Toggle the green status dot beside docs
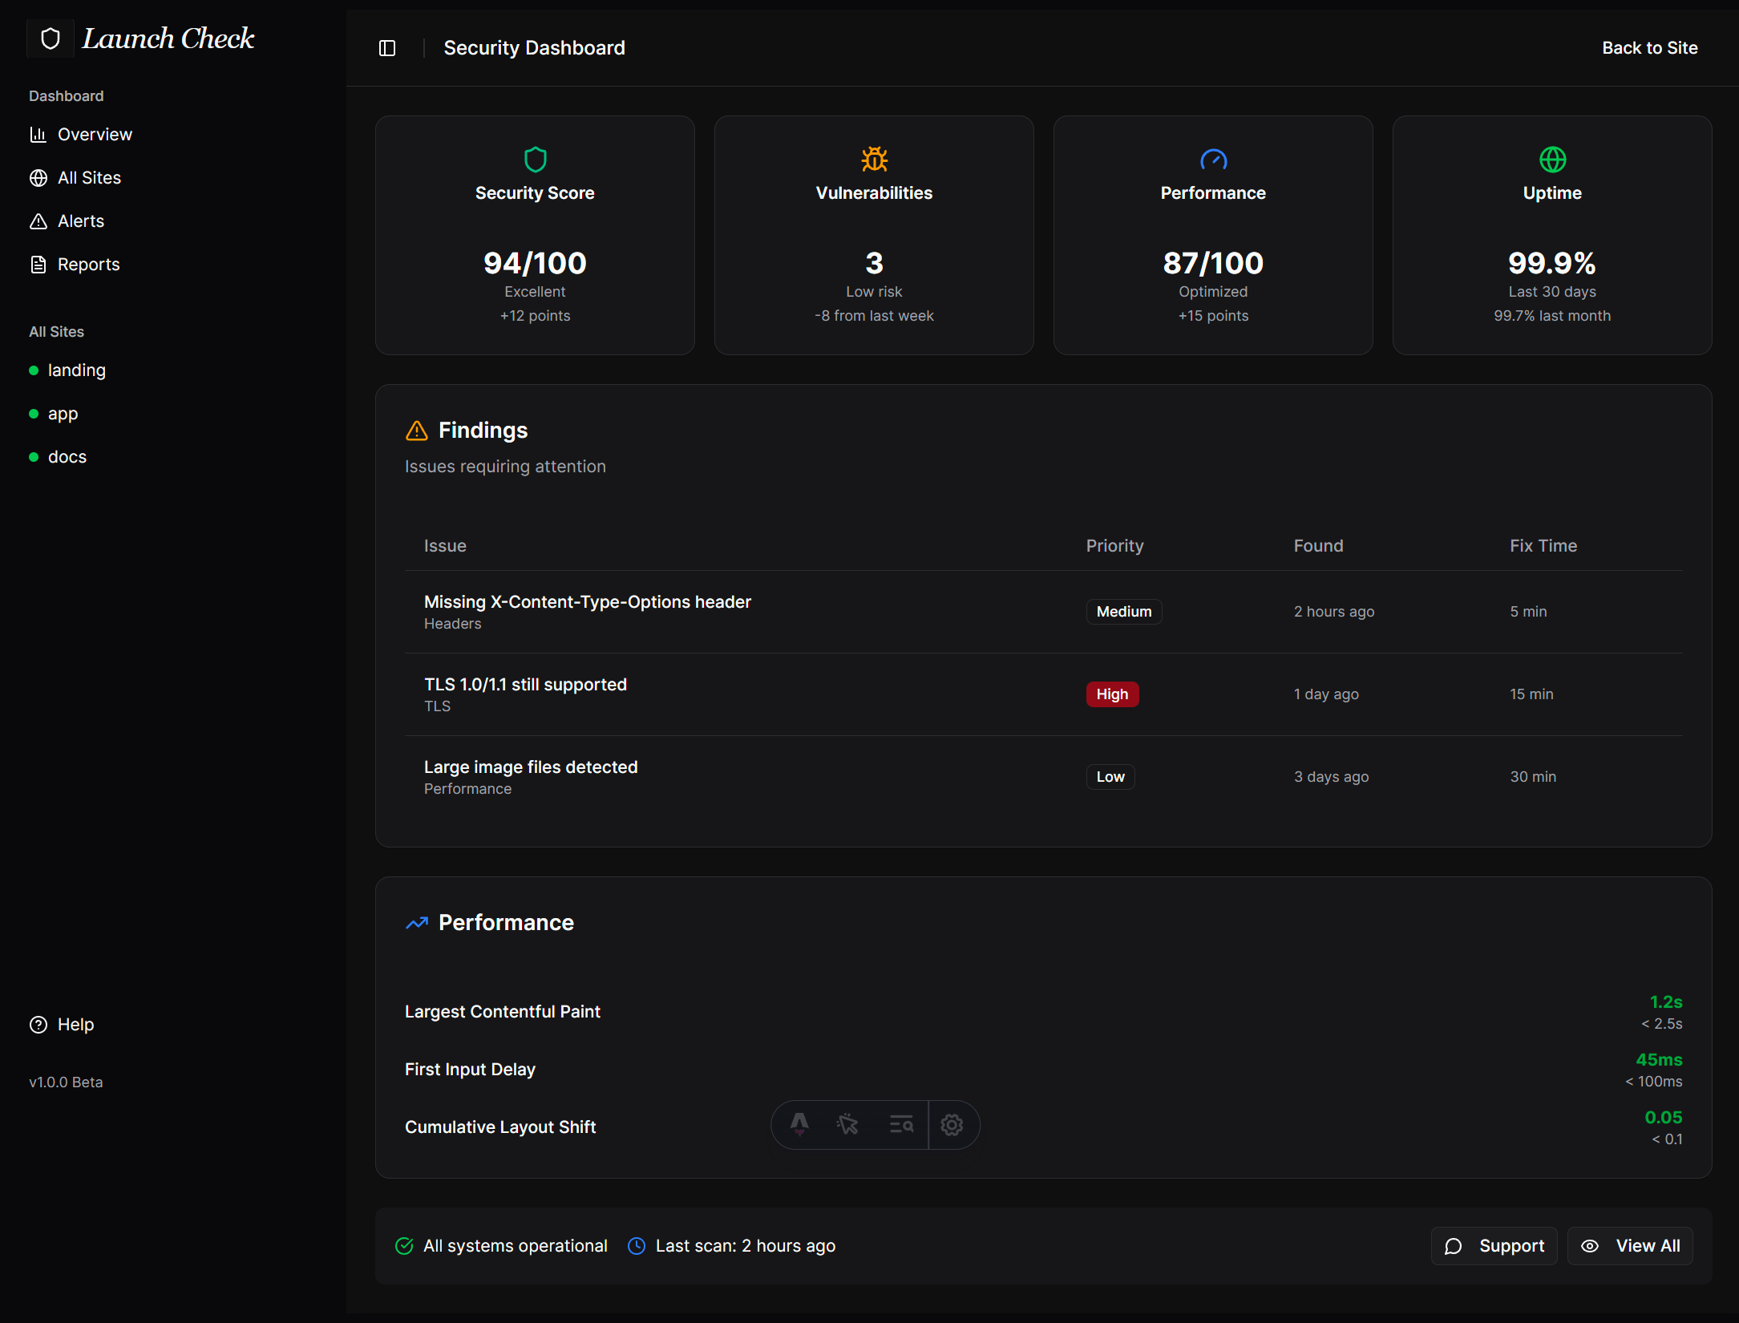Image resolution: width=1739 pixels, height=1323 pixels. (x=33, y=456)
